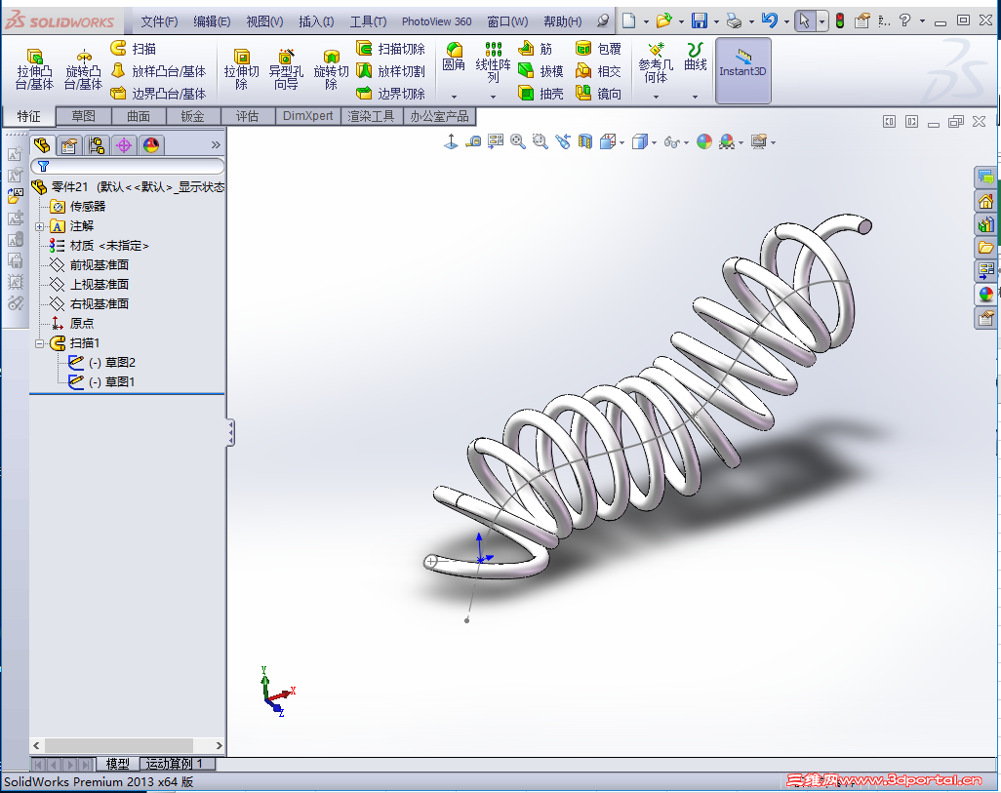The image size is (1001, 793).
Task: Open the 工具(T) menu
Action: [x=369, y=21]
